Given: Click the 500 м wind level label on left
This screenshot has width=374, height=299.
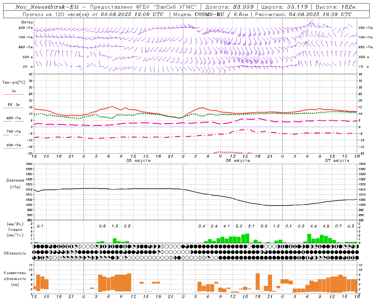Looking at the screenshot, I should [28, 57].
